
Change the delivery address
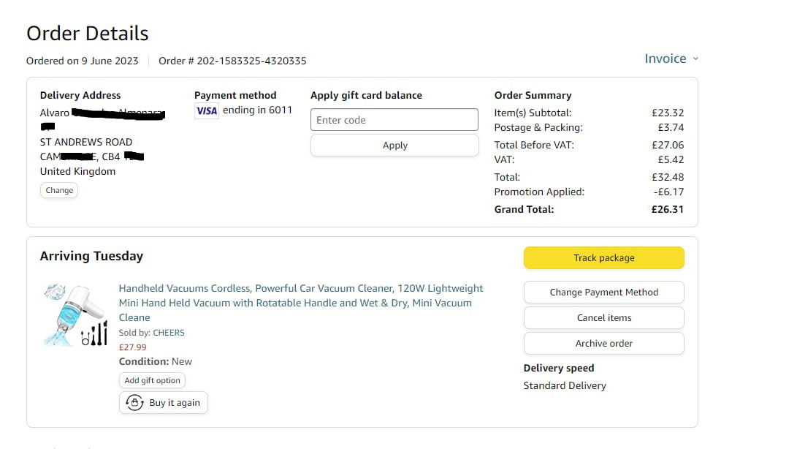point(59,190)
